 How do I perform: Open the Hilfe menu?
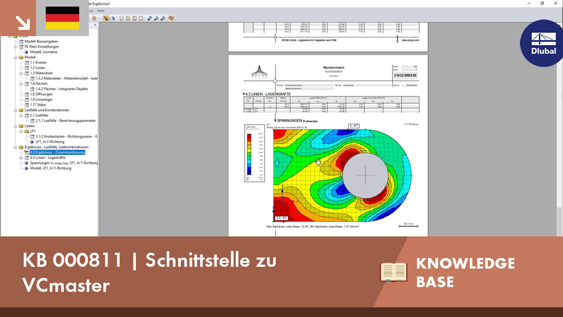click(x=101, y=11)
